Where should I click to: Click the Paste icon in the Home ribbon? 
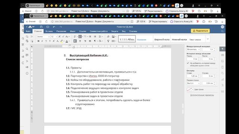[x=27, y=41]
